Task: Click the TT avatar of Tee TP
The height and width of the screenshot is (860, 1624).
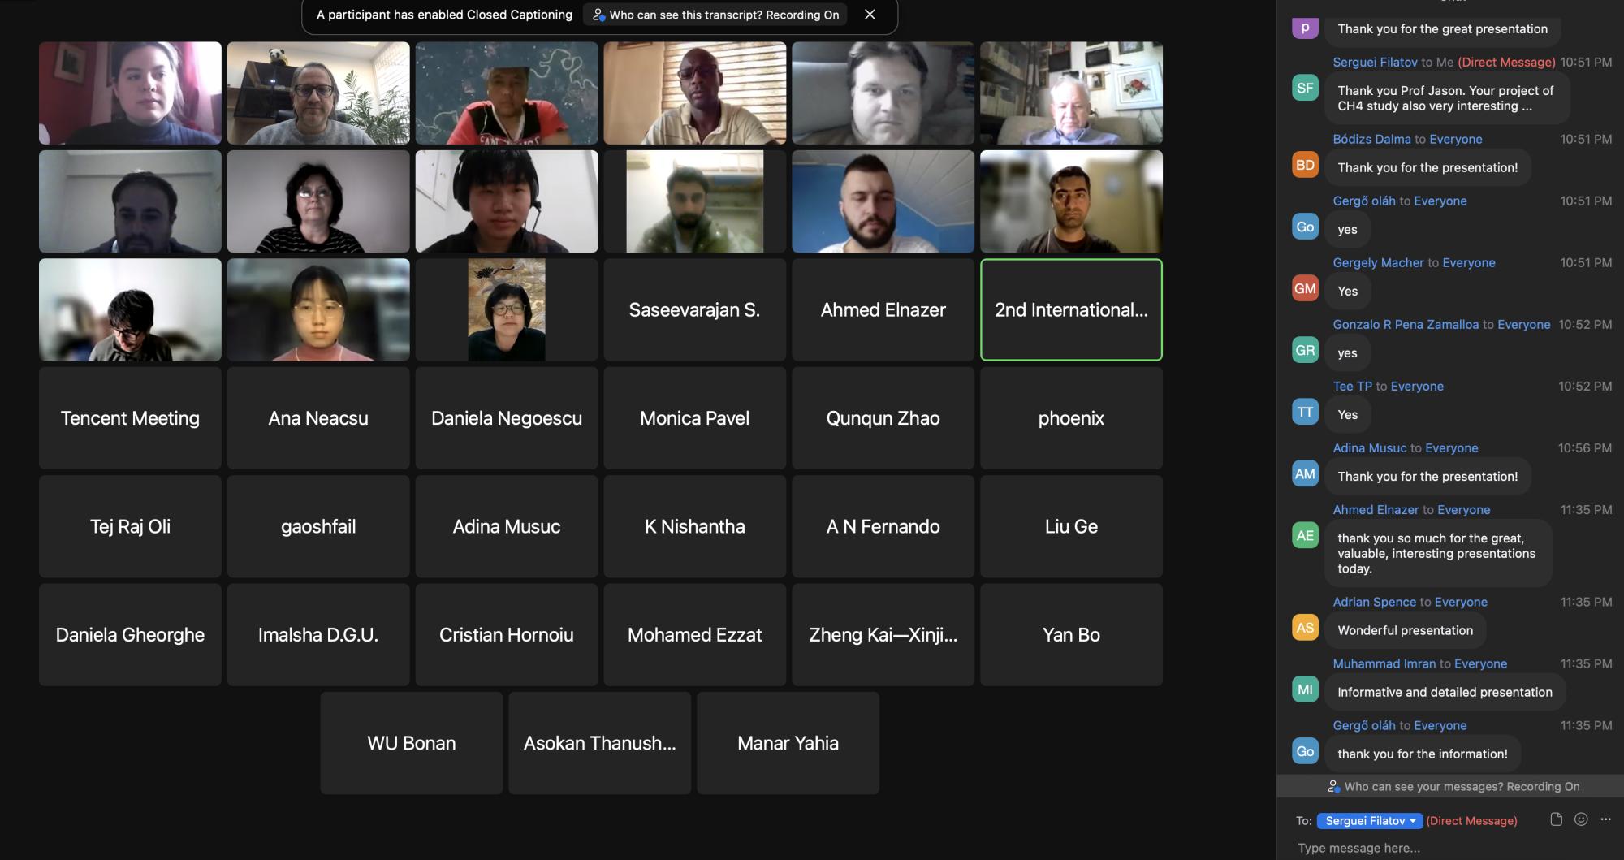Action: (x=1305, y=412)
